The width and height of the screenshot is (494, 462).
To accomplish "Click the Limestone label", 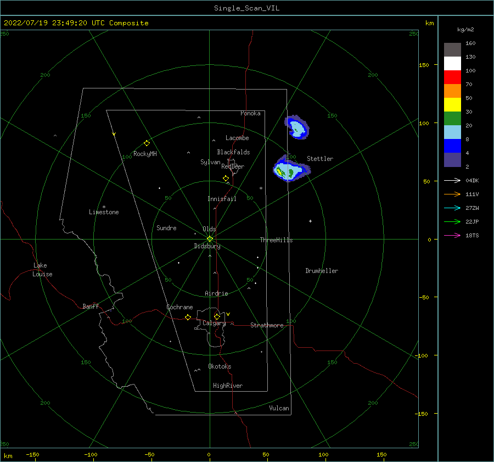I will (x=104, y=212).
